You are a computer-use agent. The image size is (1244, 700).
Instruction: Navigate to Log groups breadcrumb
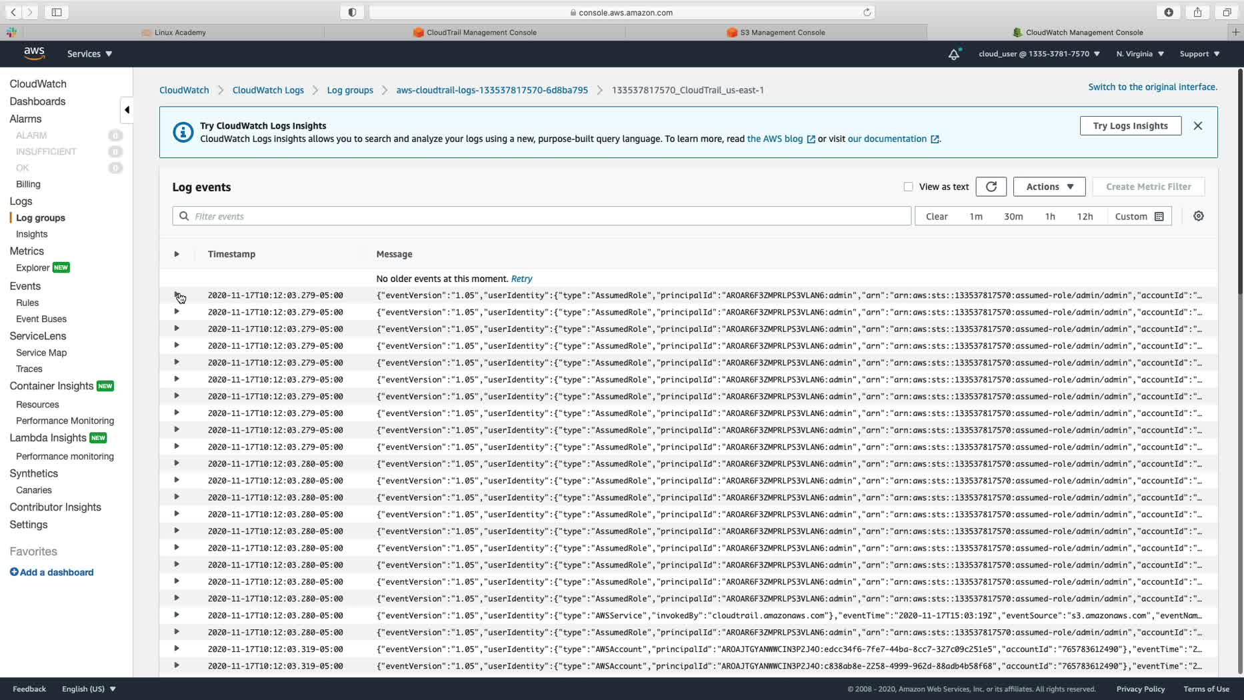click(x=350, y=90)
